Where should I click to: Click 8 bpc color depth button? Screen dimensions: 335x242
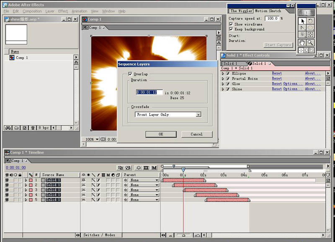pos(44,128)
